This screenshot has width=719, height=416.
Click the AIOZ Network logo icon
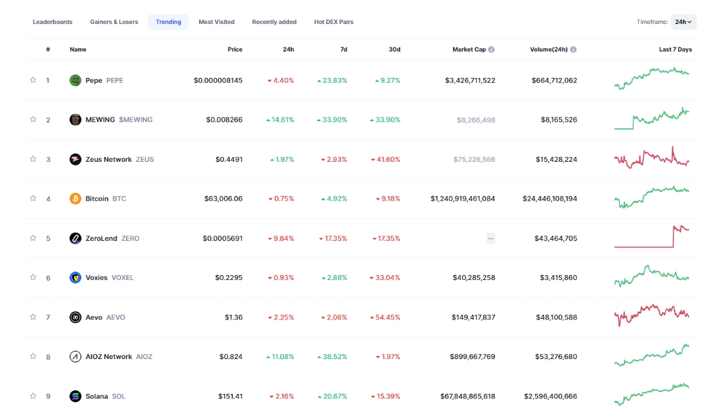point(75,357)
